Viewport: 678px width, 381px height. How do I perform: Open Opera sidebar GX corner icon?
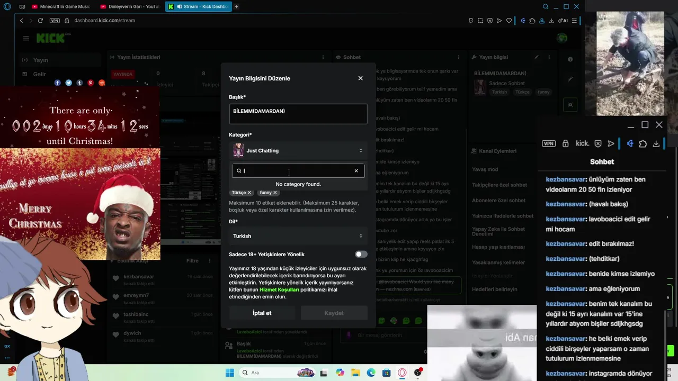(7, 346)
